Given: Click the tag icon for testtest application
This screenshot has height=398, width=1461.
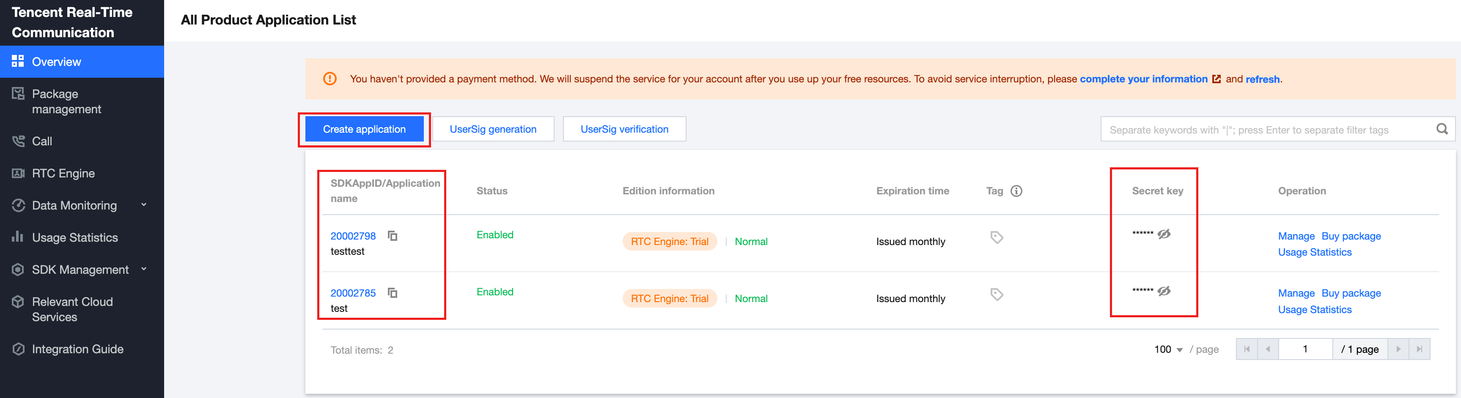Looking at the screenshot, I should pos(997,237).
